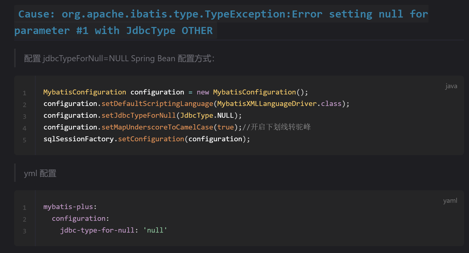Select line number 5 in the java block

coord(25,140)
